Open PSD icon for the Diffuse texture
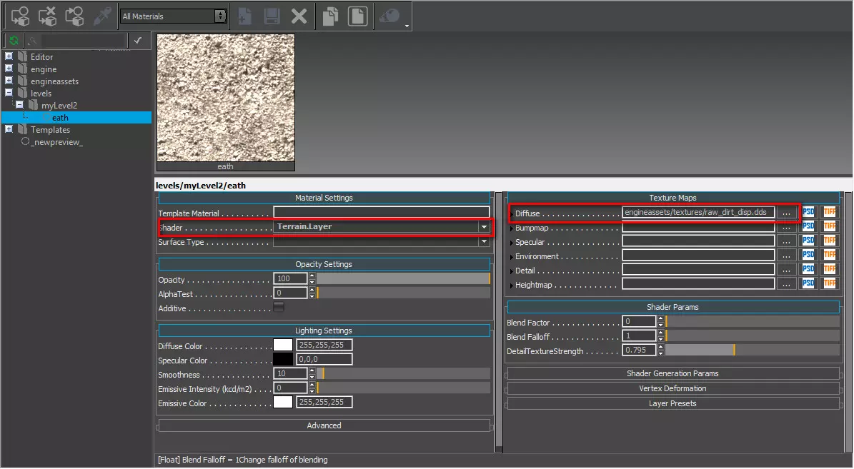Viewport: 854px width, 469px height. click(x=808, y=213)
